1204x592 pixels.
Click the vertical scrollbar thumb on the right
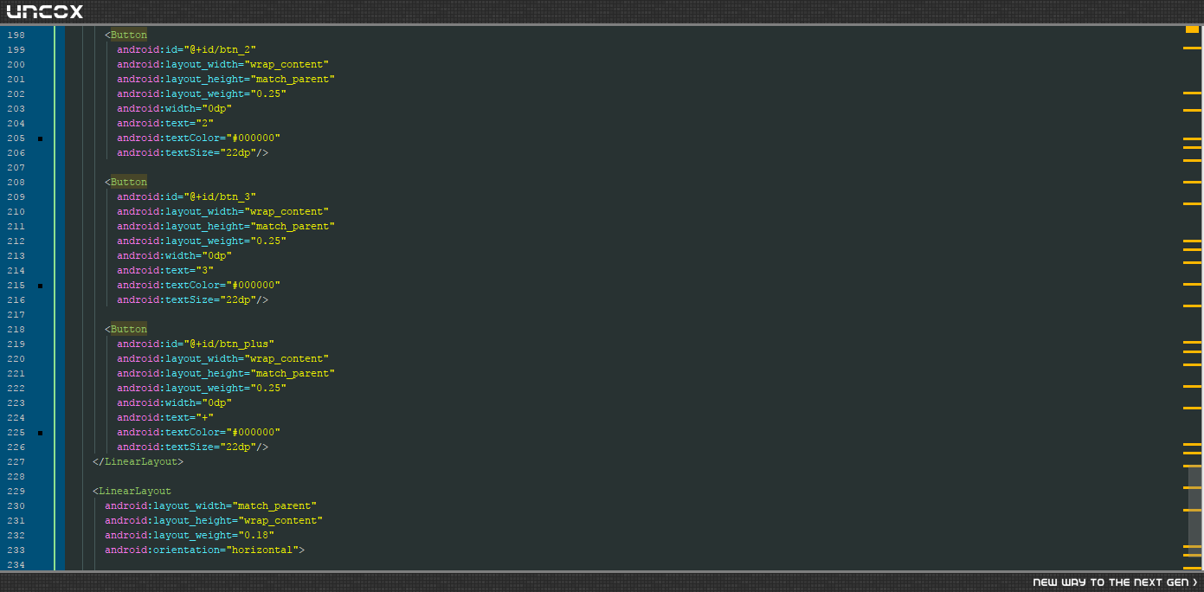tap(1194, 517)
